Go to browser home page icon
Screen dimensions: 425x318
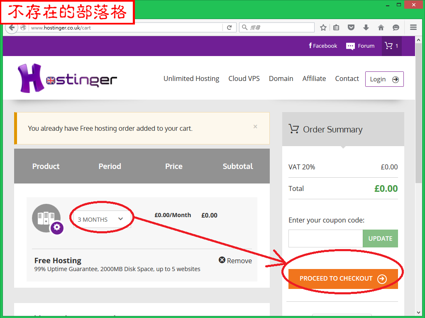[x=381, y=27]
